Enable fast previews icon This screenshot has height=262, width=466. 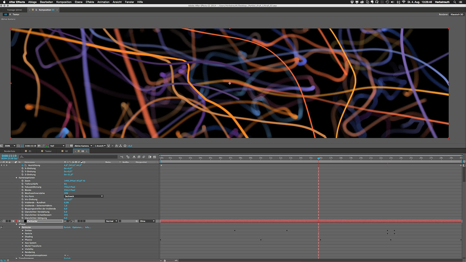coord(113,146)
